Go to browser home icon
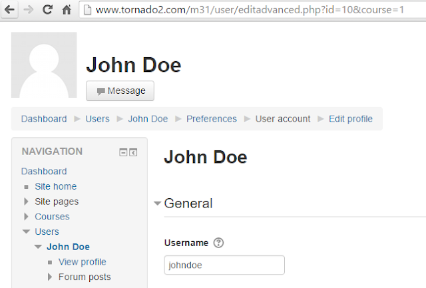Image resolution: width=426 pixels, height=288 pixels. (x=66, y=10)
